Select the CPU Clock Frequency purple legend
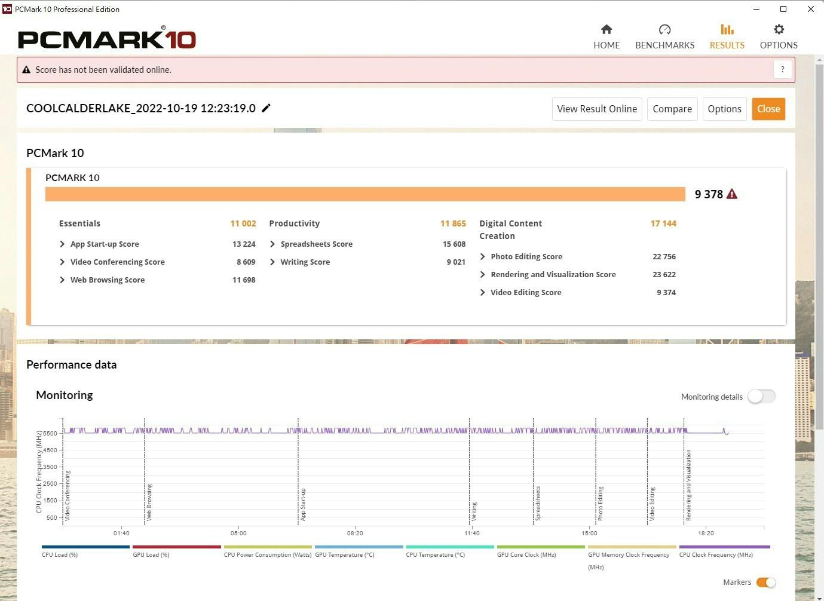This screenshot has height=601, width=824. click(x=724, y=547)
